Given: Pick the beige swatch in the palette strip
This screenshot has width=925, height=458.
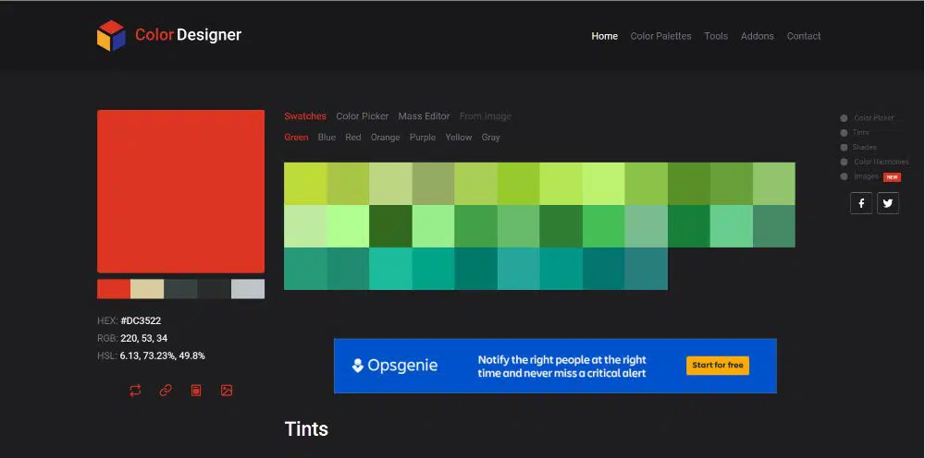Looking at the screenshot, I should tap(147, 289).
